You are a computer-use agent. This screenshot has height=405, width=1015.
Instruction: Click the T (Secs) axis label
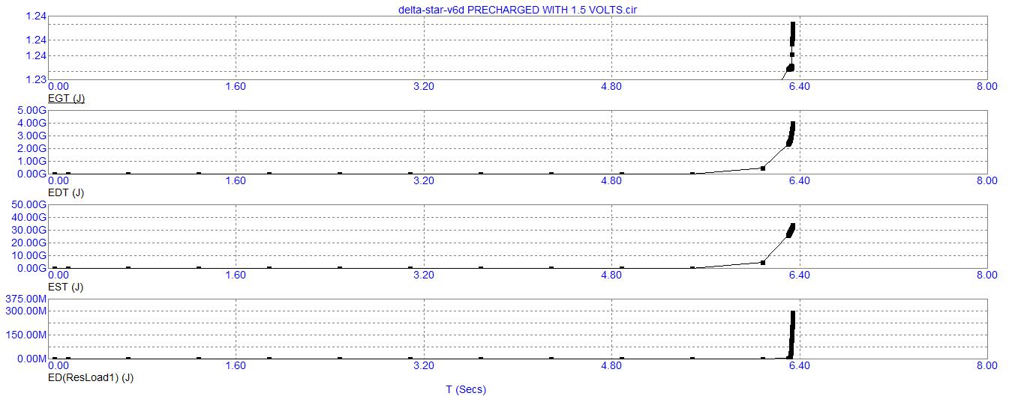pyautogui.click(x=466, y=389)
